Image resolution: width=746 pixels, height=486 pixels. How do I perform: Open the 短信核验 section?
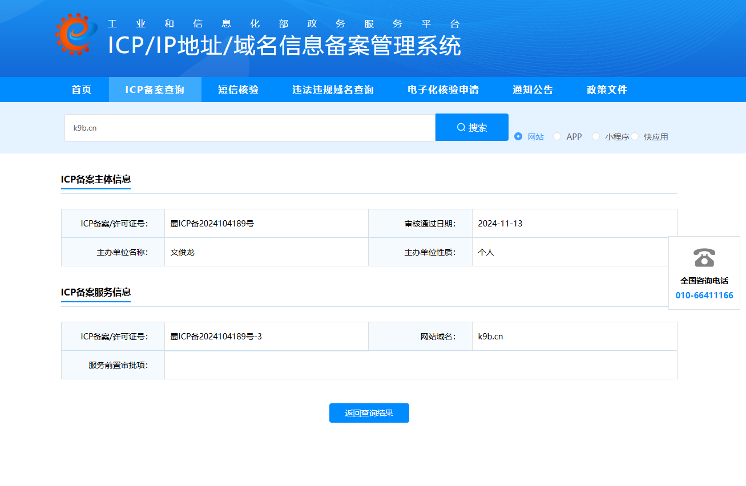pos(237,90)
